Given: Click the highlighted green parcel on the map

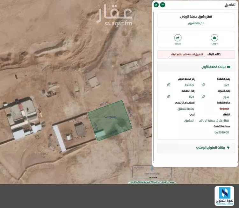Looking at the screenshot, I should (110, 120).
